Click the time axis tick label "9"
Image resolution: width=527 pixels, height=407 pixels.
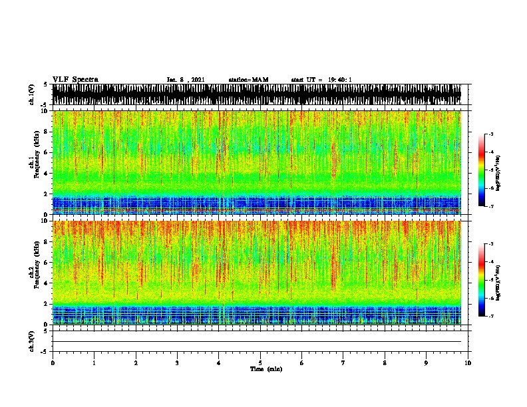point(426,363)
